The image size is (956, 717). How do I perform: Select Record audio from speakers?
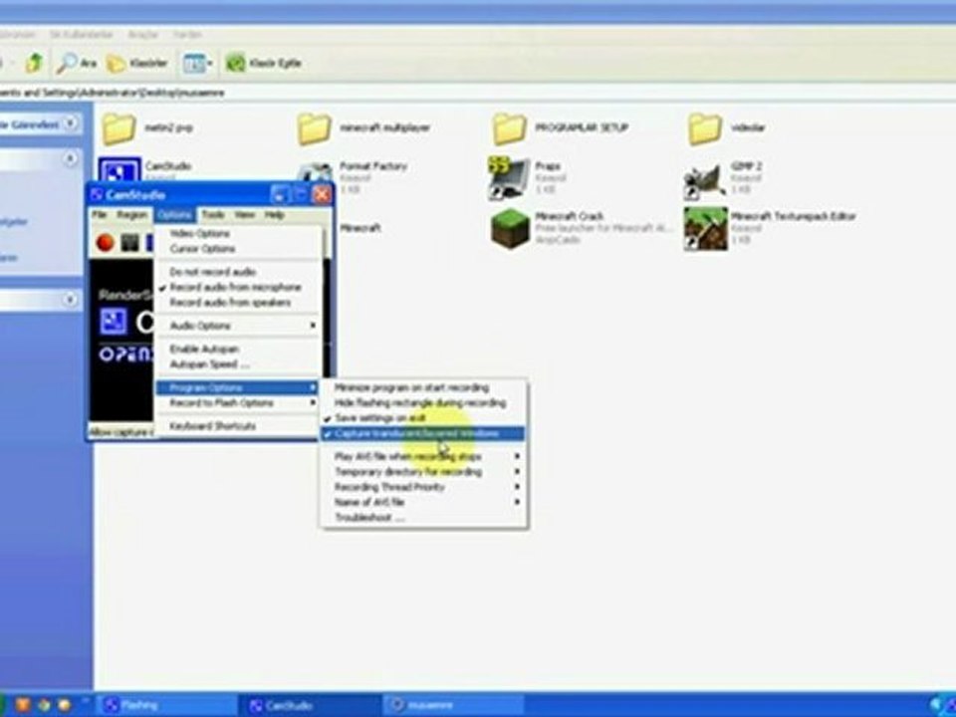pos(238,303)
